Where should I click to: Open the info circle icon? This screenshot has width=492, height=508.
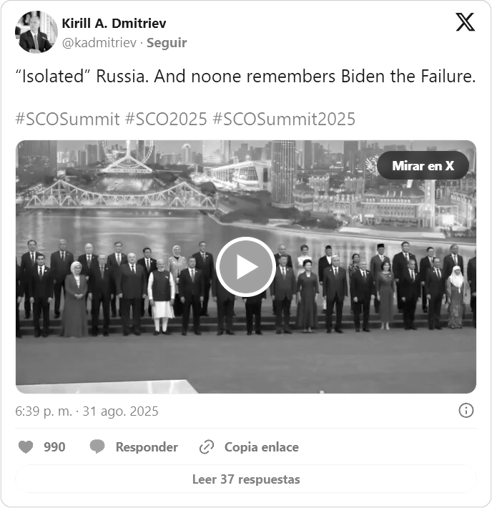click(466, 411)
